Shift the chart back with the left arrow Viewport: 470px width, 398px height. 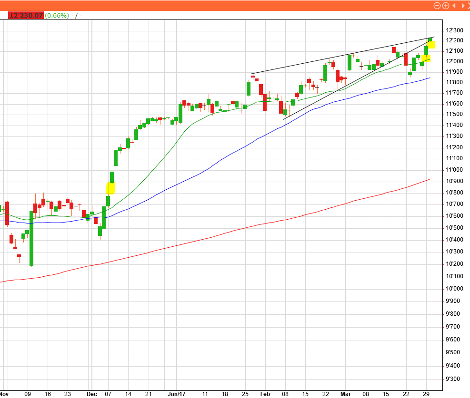pyautogui.click(x=454, y=6)
